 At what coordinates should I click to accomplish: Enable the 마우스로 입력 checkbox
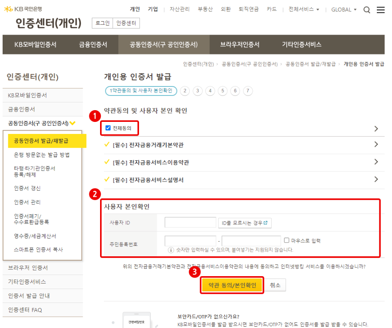click(x=287, y=240)
